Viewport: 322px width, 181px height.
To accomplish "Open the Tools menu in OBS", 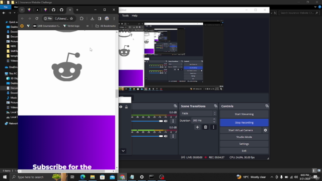I will (x=125, y=16).
